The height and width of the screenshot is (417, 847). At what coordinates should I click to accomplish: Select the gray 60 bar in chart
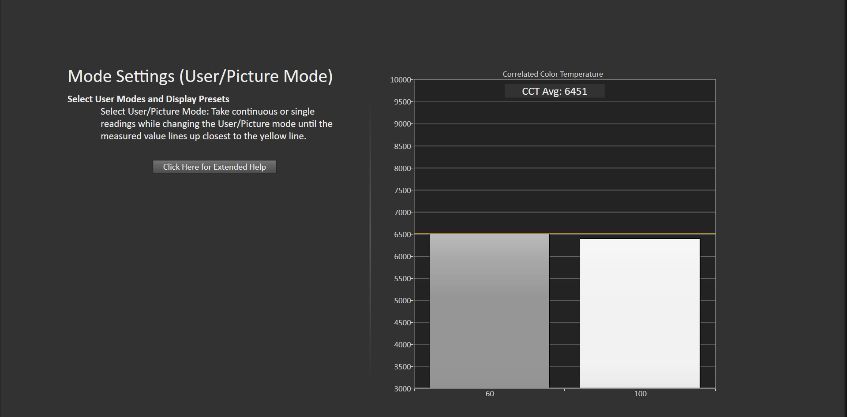489,311
